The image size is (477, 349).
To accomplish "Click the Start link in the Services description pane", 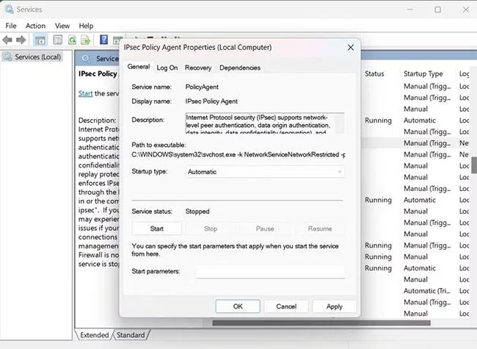I will click(85, 93).
